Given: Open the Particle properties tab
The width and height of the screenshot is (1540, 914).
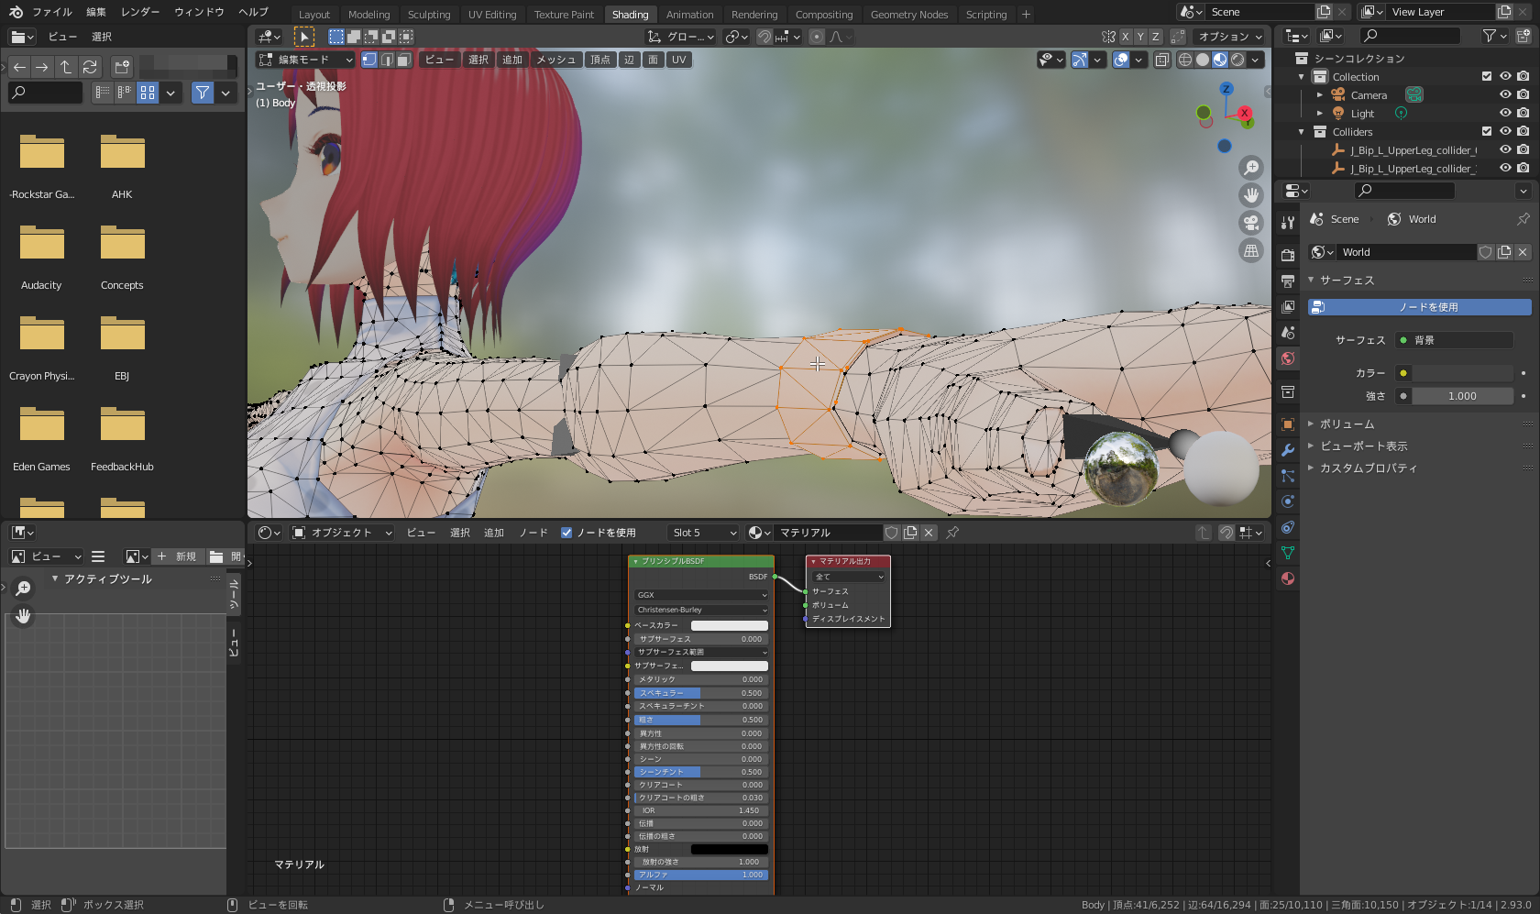Looking at the screenshot, I should (1288, 476).
